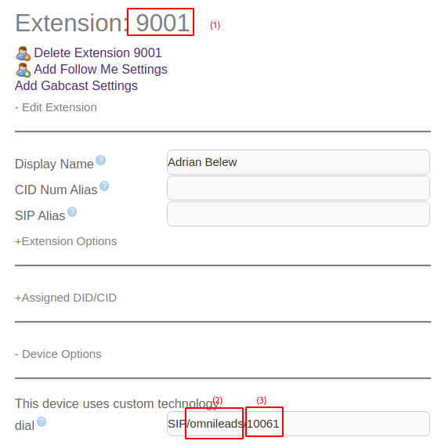
Task: Open the Display Name help tooltip icon
Action: [100, 161]
